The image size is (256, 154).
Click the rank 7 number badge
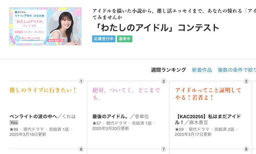click(x=164, y=149)
